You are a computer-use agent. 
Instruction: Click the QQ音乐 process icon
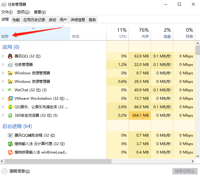point(10,107)
